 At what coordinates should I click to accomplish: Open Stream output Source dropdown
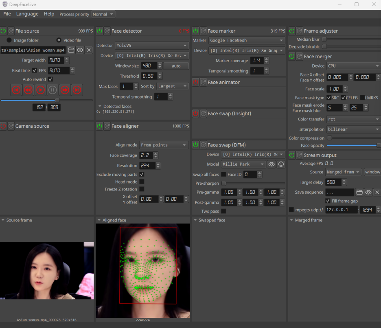[344, 172]
